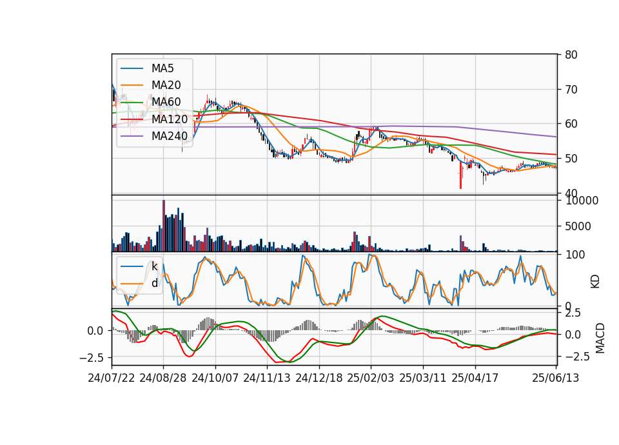The image size is (619, 445).
Task: Click the red MA120 legend line sample
Action: point(132,119)
